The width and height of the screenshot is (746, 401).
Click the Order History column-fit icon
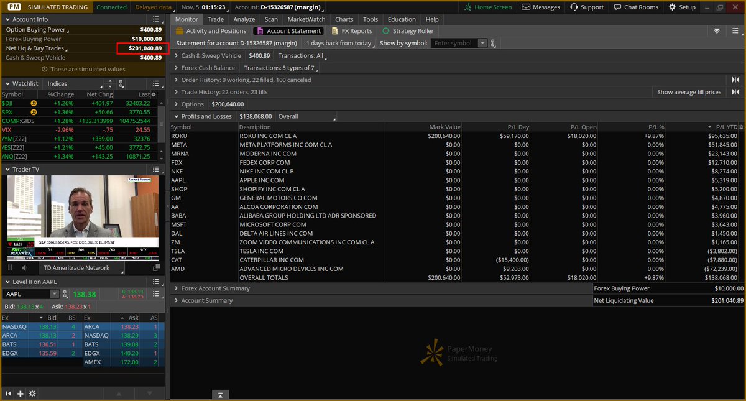coord(735,80)
